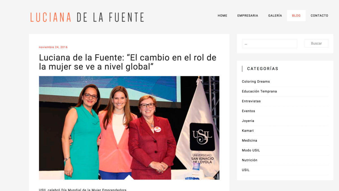View the Entrevistas category

tap(251, 101)
